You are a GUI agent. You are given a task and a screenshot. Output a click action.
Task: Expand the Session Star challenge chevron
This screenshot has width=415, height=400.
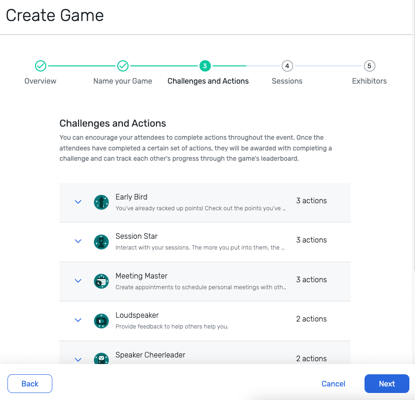point(78,241)
